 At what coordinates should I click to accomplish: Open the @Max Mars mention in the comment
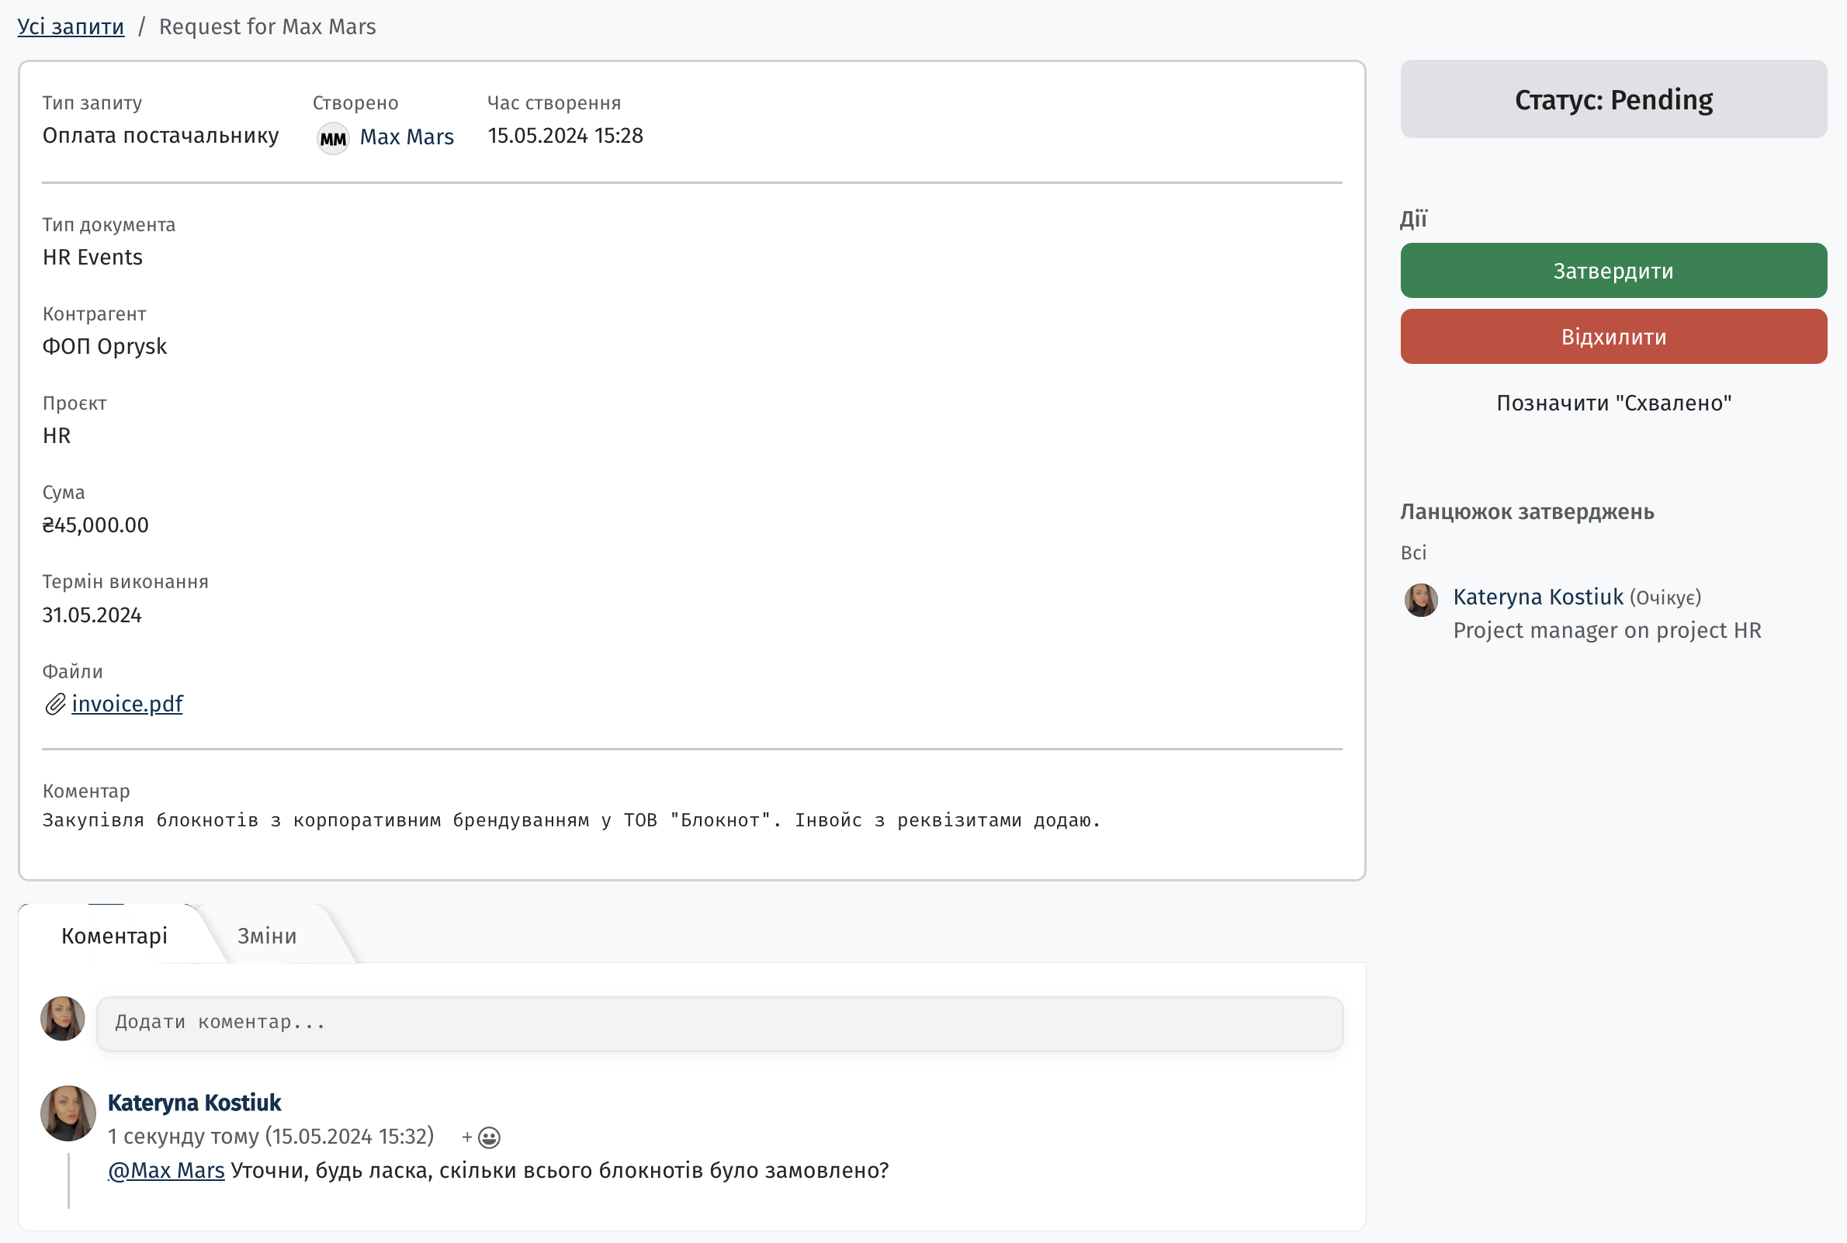point(167,1170)
